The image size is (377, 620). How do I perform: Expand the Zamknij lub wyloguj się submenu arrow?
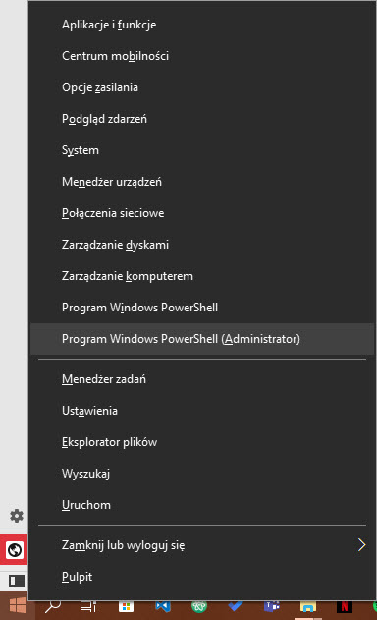coord(361,545)
